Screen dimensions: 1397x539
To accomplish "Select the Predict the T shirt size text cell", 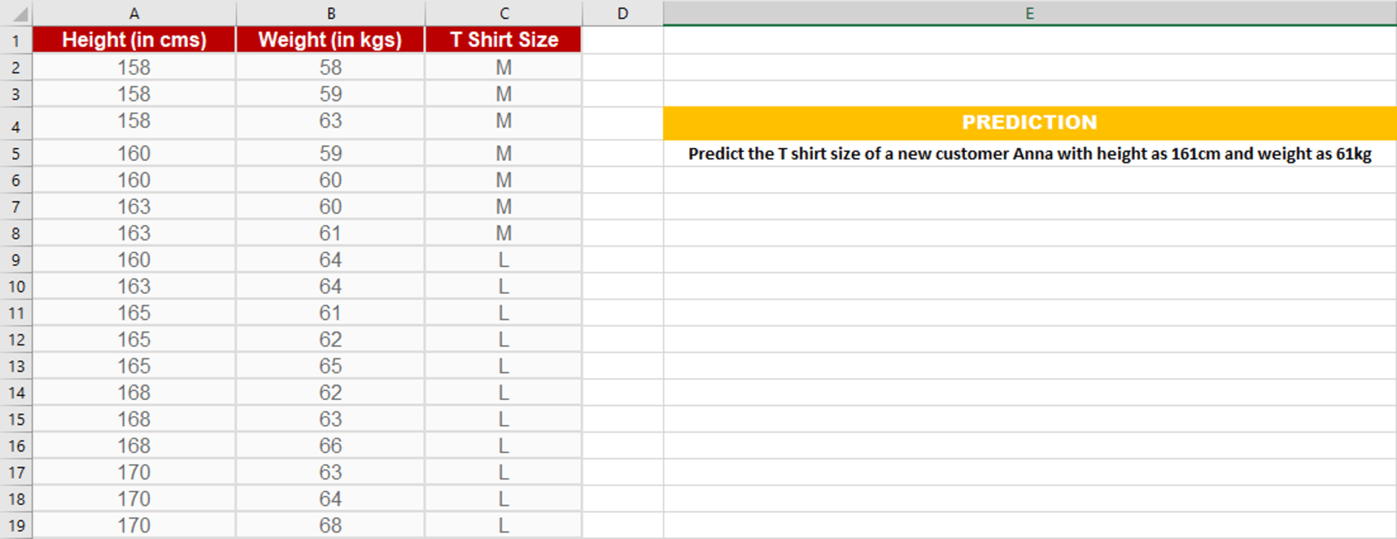I will [x=1029, y=153].
